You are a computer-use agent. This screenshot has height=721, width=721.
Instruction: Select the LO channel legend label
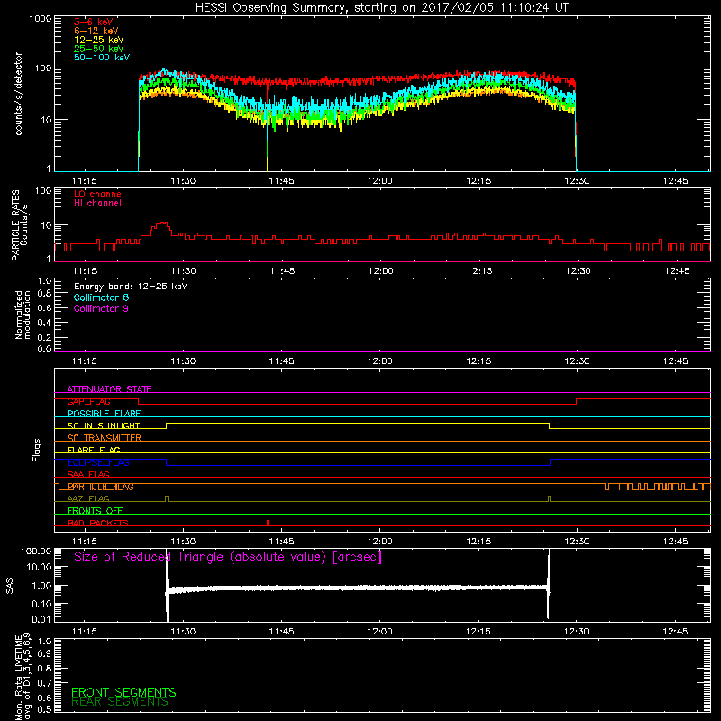point(99,195)
